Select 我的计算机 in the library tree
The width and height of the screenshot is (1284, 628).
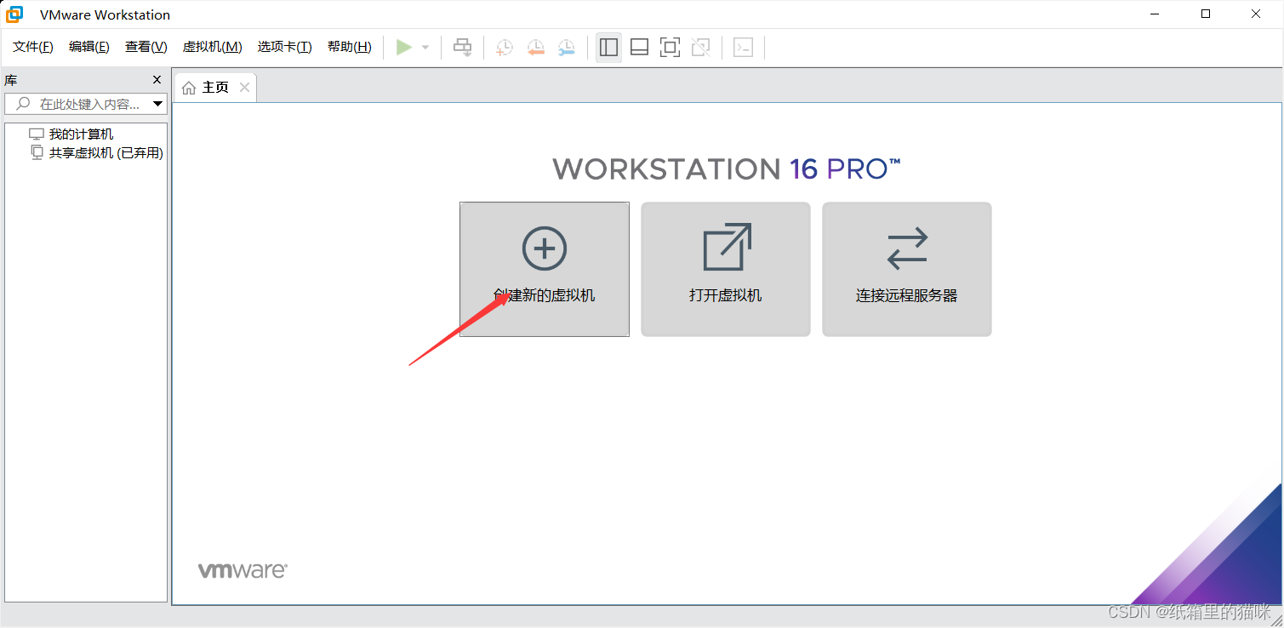click(x=83, y=134)
